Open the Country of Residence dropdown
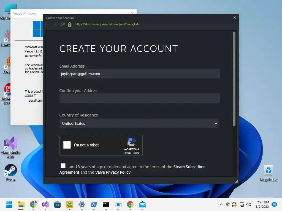This screenshot has height=211, width=282. click(x=139, y=123)
